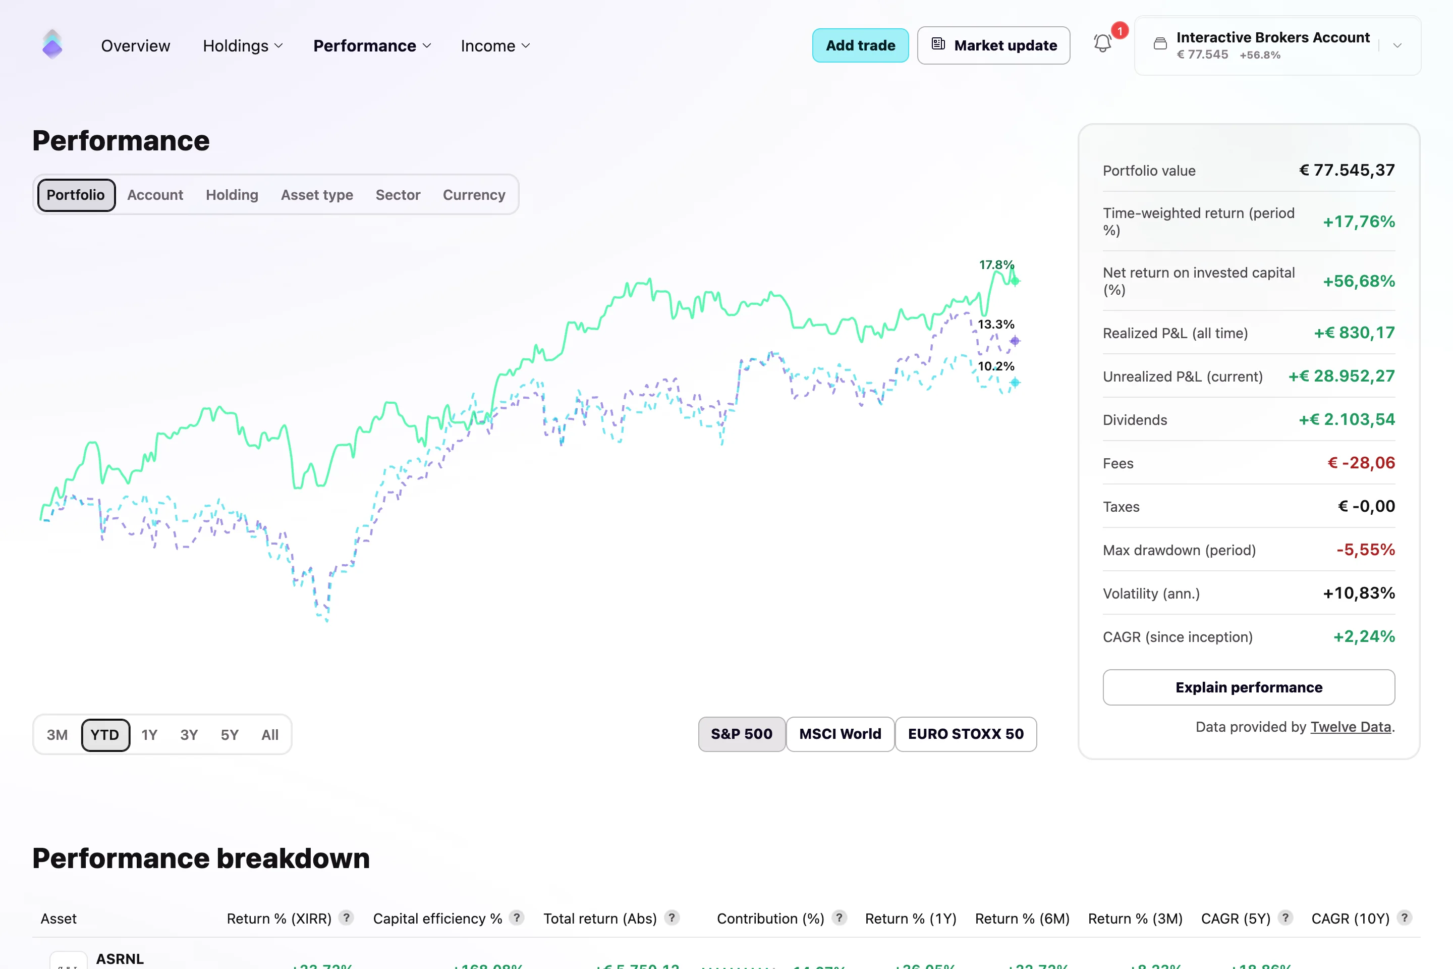Viewport: 1453px width, 969px height.
Task: Click the CAGR +2,24% value
Action: tap(1364, 636)
